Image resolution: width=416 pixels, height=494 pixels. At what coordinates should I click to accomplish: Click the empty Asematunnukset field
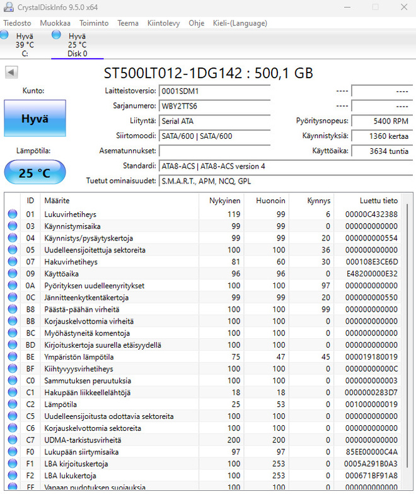[214, 151]
